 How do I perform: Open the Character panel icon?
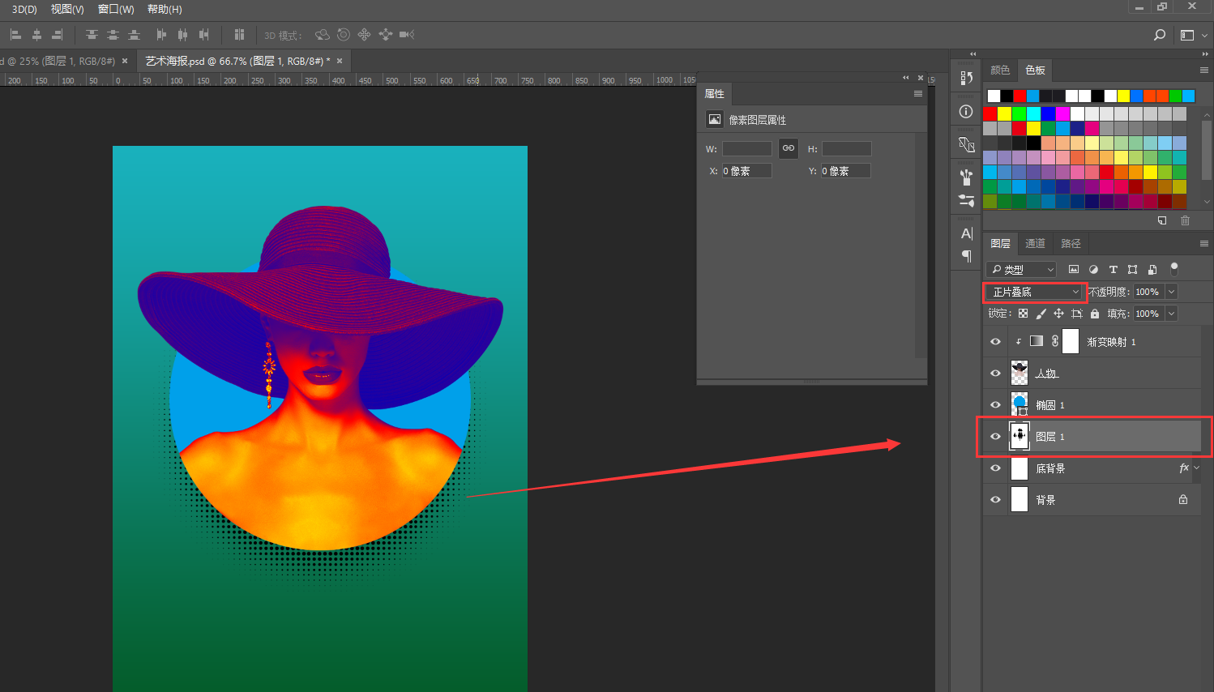(x=966, y=233)
